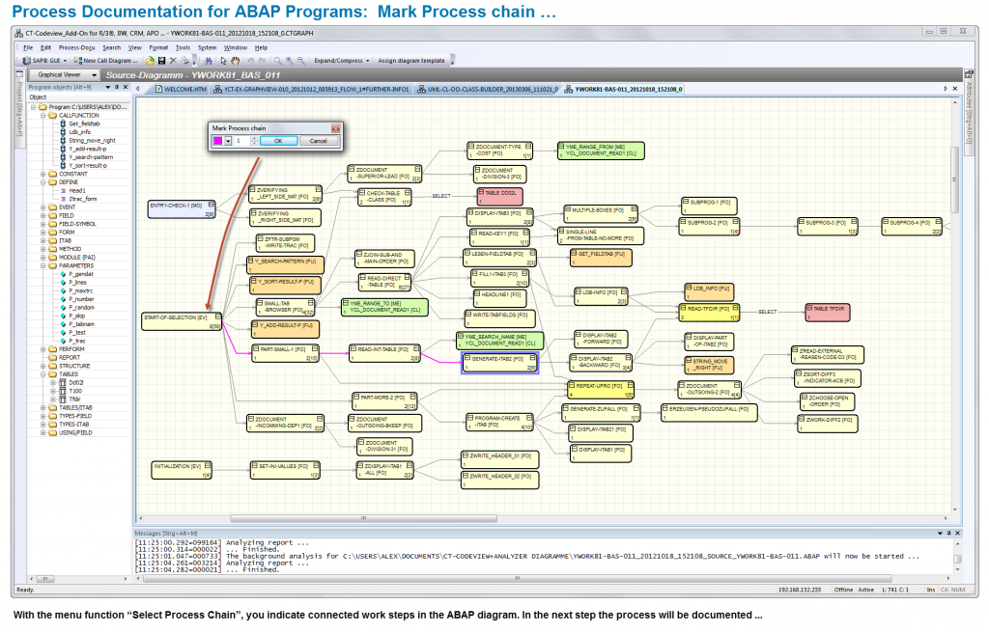Image resolution: width=989 pixels, height=633 pixels.
Task: Click the magenta color swatch
Action: 218,141
